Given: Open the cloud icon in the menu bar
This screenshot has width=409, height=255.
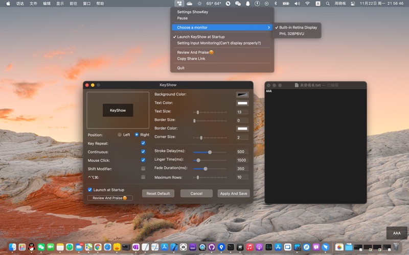Looking at the screenshot, I should 189,4.
